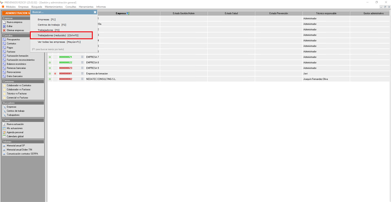Open the Búsqueda menu
391x202 pixels.
pos(37,7)
